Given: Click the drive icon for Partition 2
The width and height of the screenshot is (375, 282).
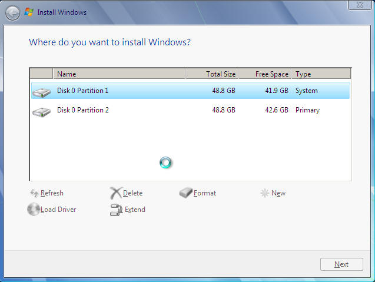Looking at the screenshot, I should [x=41, y=111].
